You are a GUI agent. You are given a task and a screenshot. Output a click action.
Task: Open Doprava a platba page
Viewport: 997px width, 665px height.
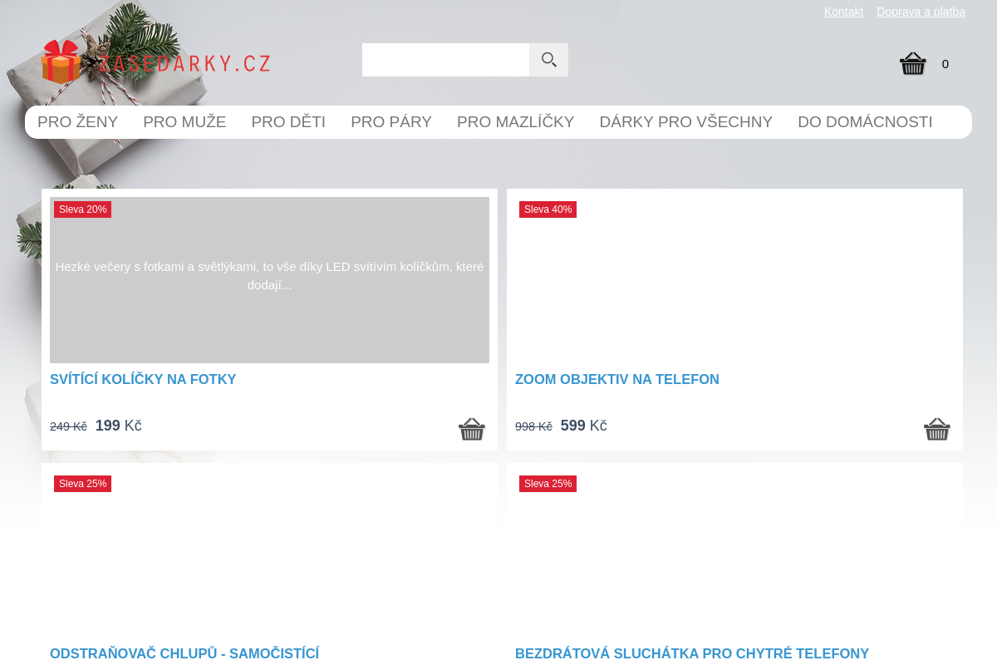[921, 12]
